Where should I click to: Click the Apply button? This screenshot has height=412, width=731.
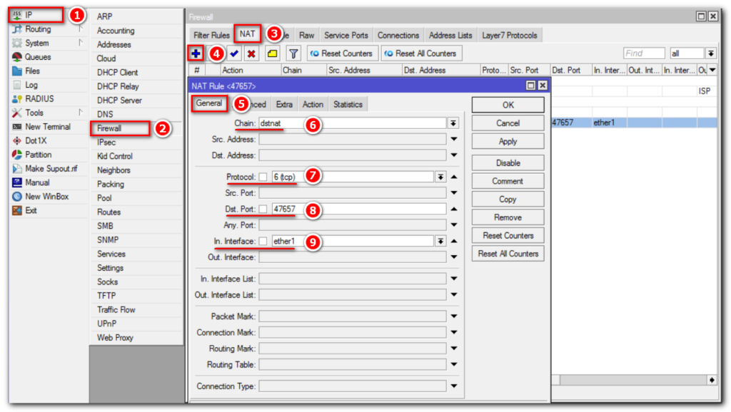tap(508, 142)
